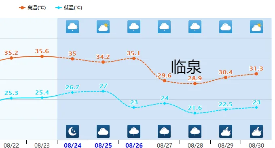Click the 08/24 night clear moon icon
This screenshot has height=148, width=275.
tap(72, 131)
